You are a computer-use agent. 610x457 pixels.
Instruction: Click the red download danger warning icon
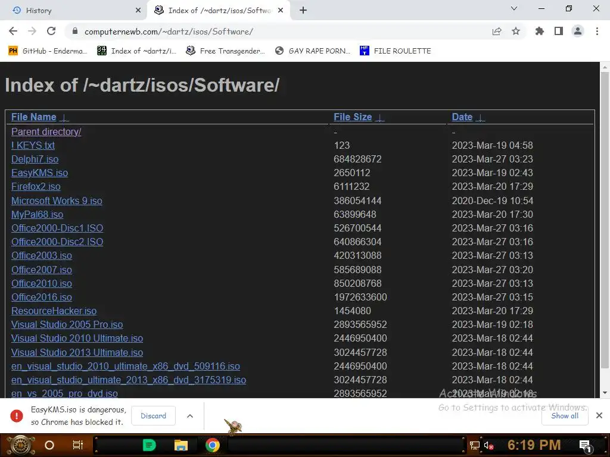coord(16,416)
